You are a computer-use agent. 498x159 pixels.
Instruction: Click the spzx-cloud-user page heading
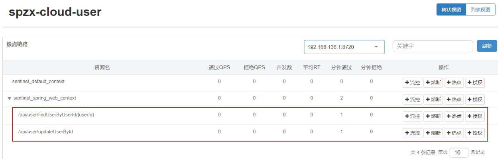tap(55, 12)
